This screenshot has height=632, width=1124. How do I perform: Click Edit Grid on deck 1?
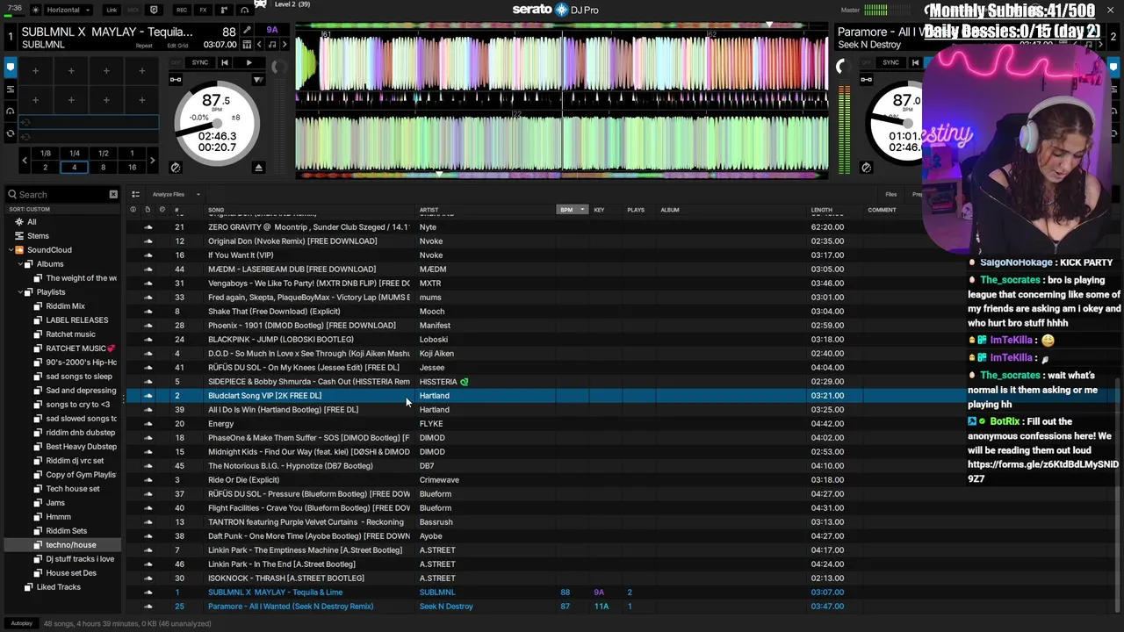[177, 46]
